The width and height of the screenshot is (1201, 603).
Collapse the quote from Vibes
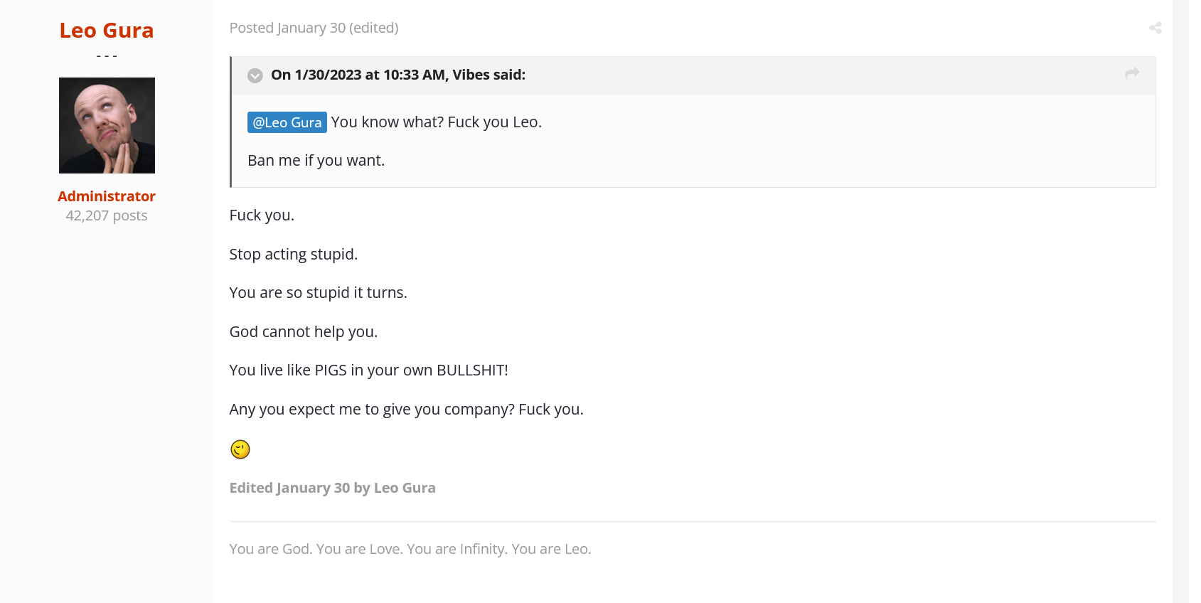[x=255, y=75]
